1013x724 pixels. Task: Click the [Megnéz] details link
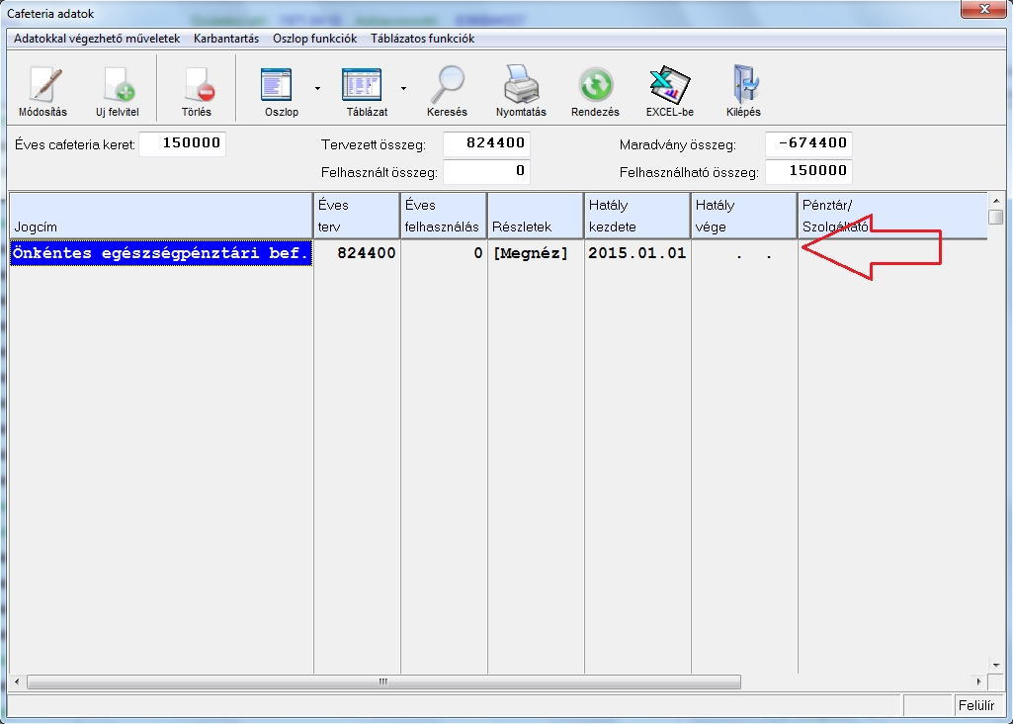[x=532, y=253]
